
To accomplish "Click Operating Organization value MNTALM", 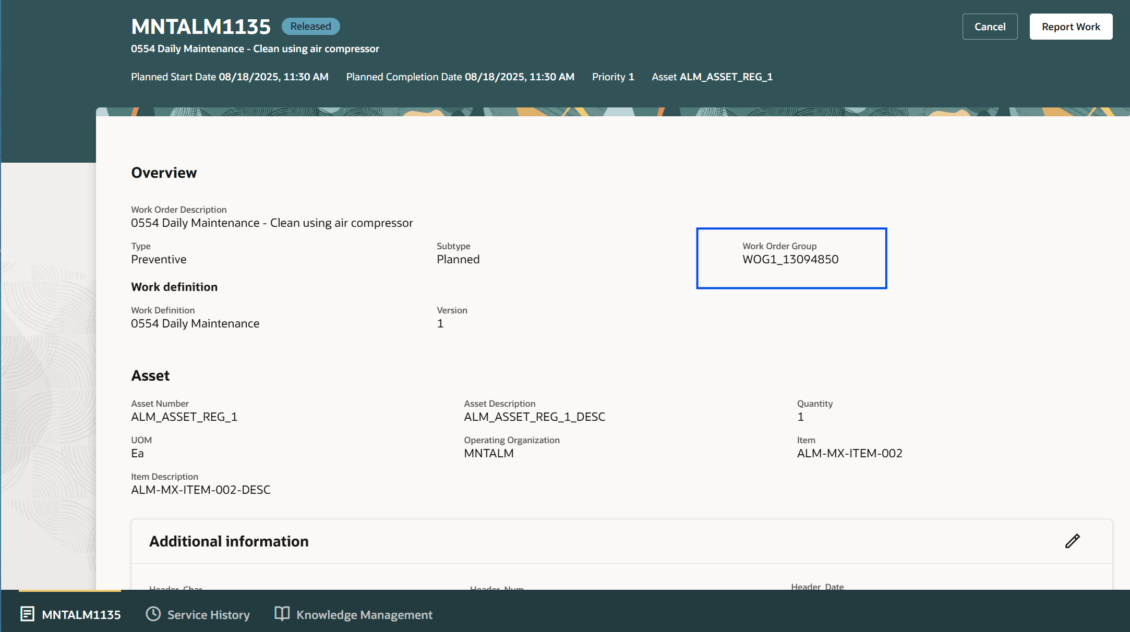I will click(x=488, y=453).
